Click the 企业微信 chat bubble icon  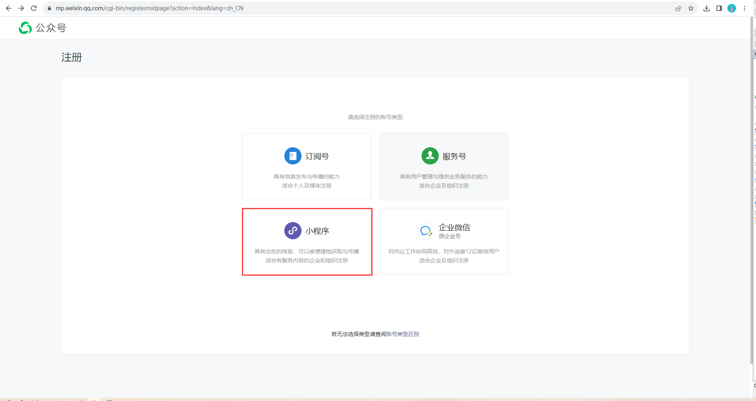click(x=426, y=231)
